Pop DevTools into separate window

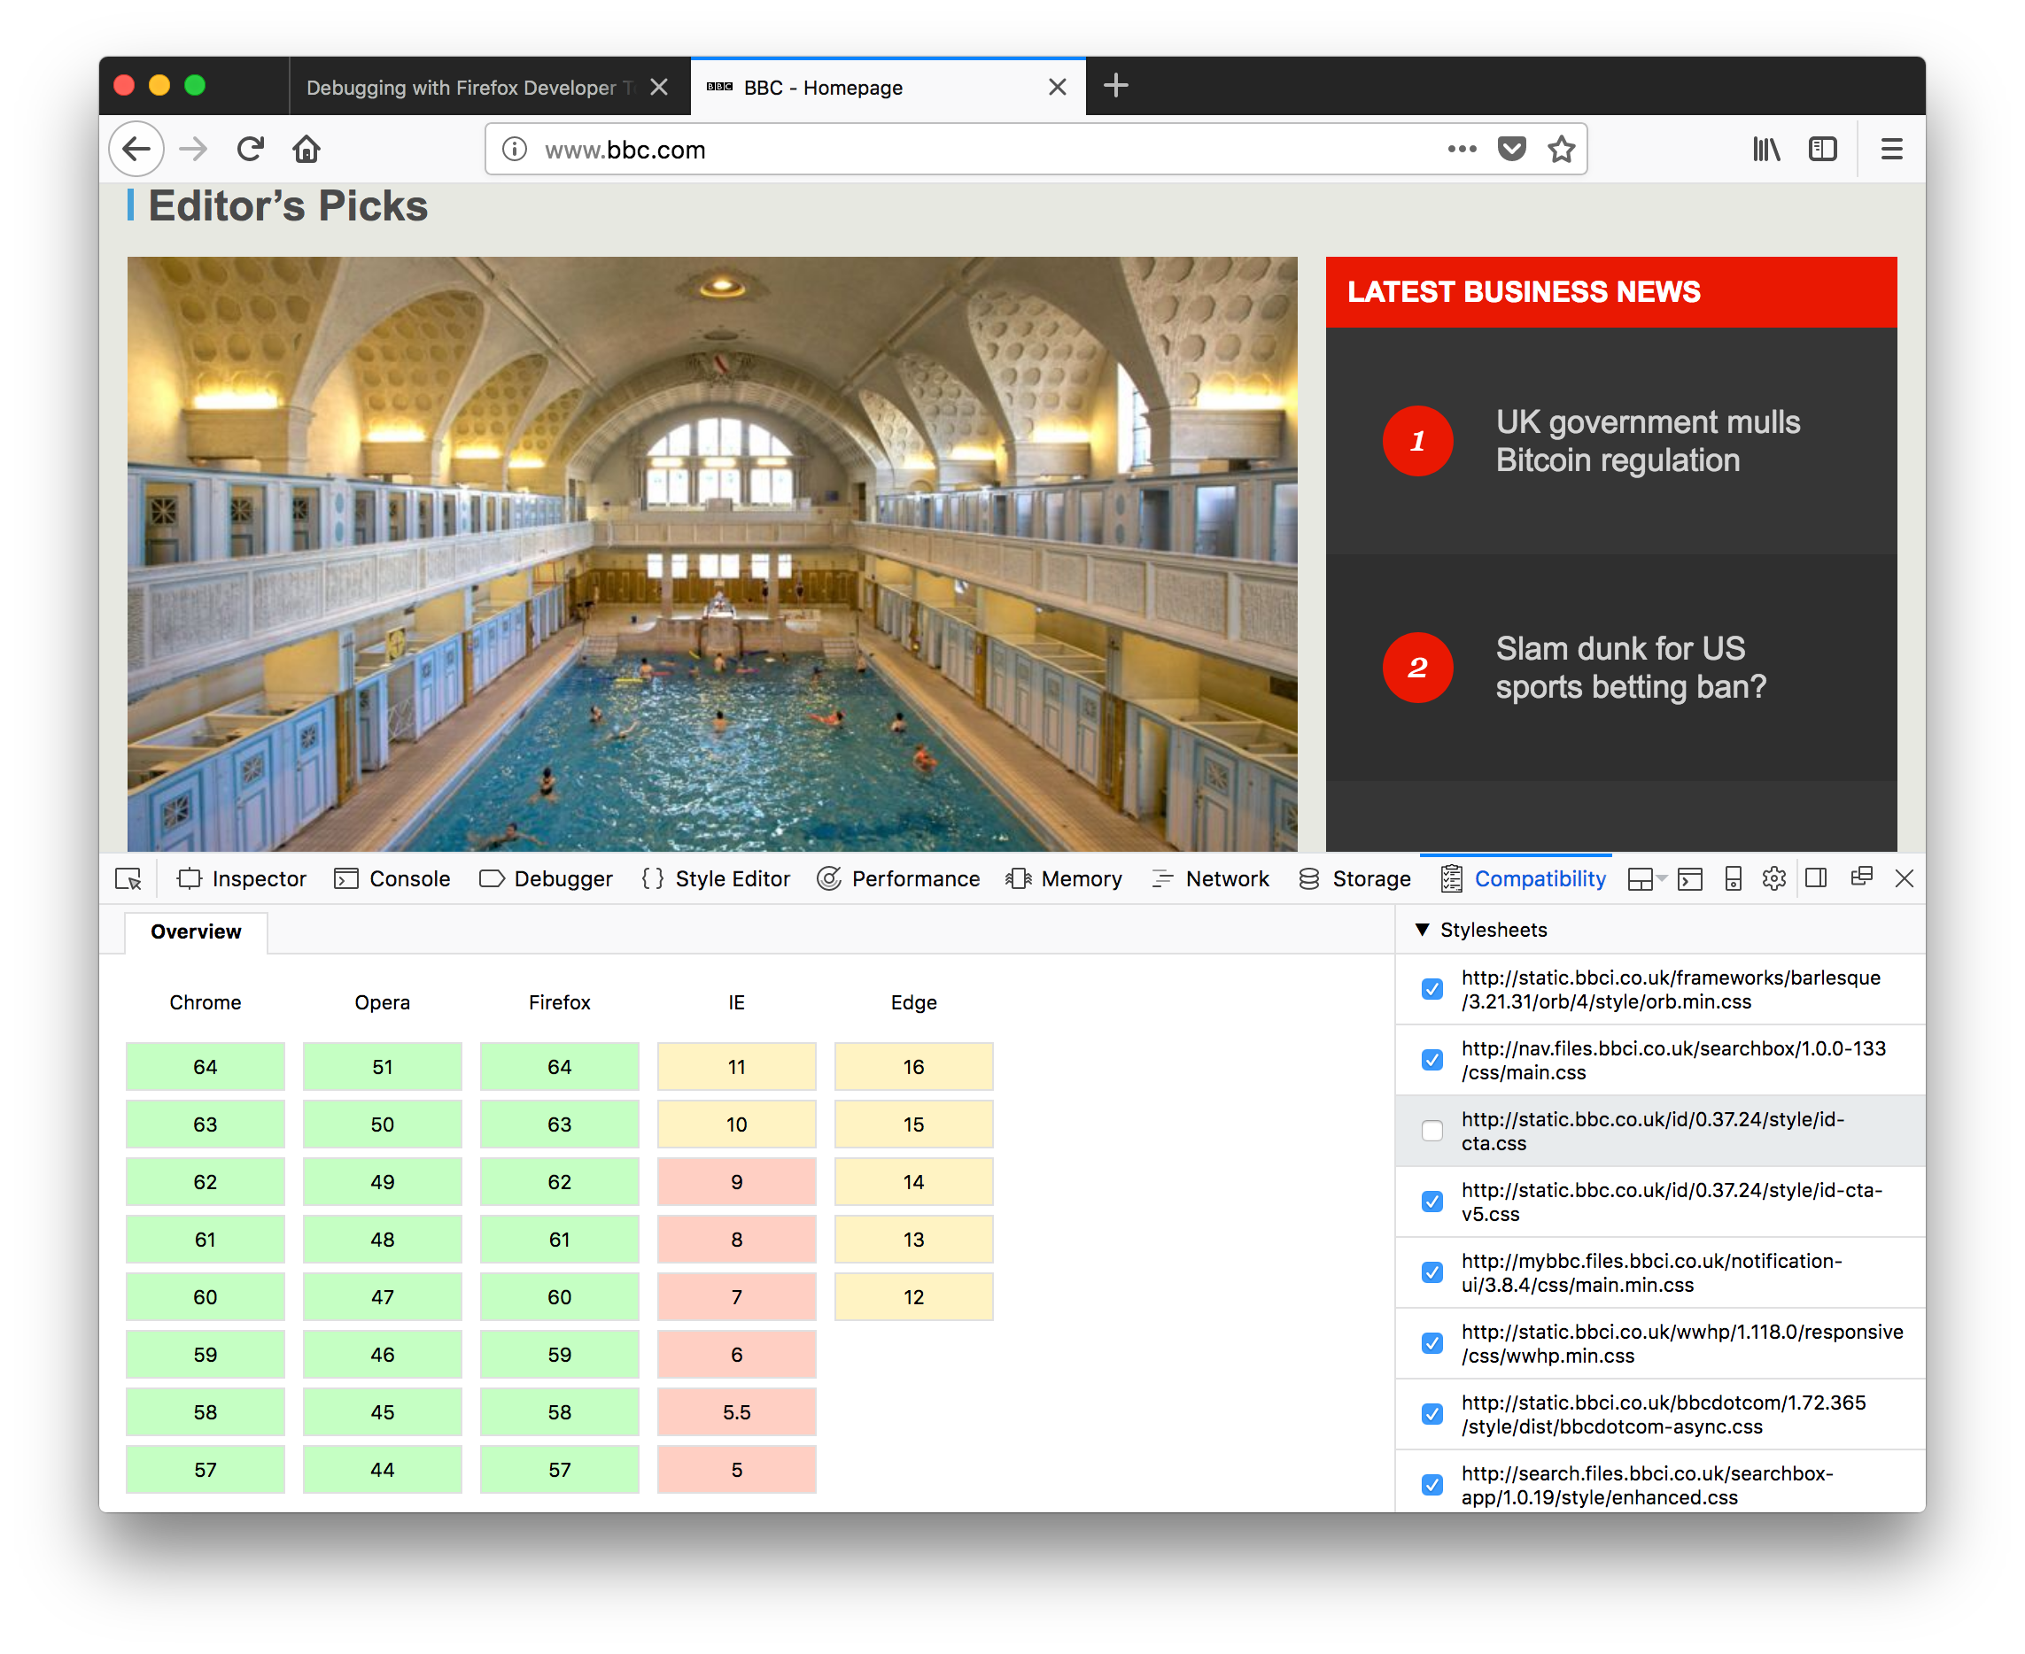tap(1860, 877)
